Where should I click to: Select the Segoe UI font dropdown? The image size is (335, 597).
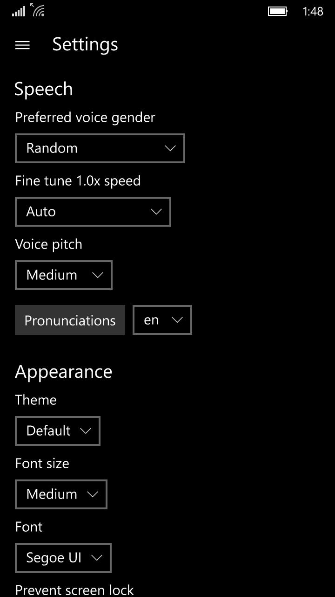coord(63,558)
